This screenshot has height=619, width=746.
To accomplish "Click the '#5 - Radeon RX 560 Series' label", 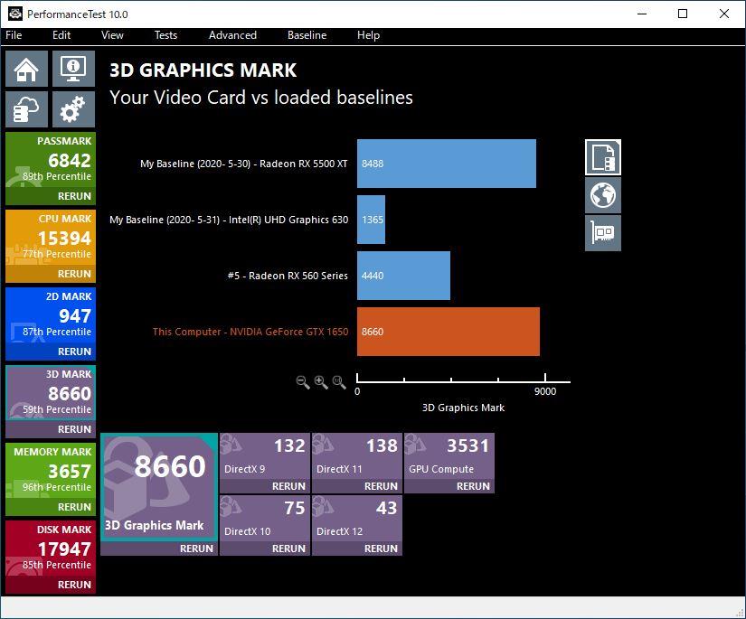I will click(288, 276).
